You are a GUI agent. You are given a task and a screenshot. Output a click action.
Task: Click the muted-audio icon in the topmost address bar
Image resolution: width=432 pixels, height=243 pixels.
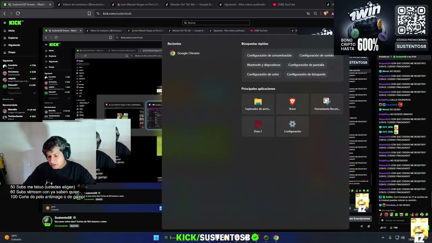308,13
